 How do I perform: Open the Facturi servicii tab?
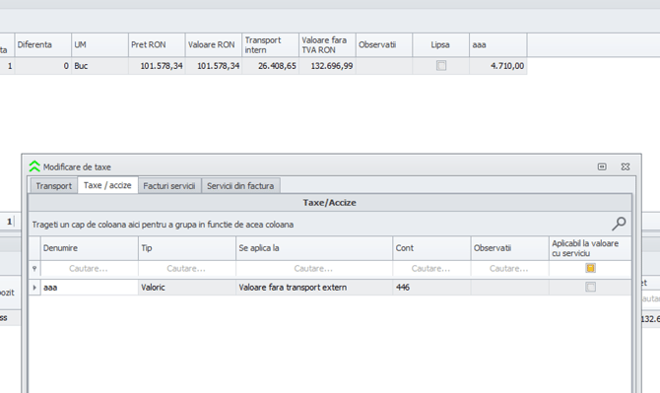click(x=169, y=186)
